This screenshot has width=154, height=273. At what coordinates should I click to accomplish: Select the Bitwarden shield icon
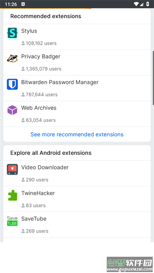coord(12,84)
